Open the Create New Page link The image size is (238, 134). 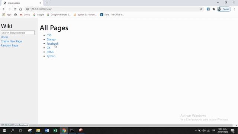(12, 41)
